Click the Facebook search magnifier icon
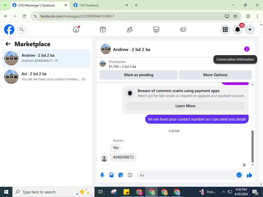The height and width of the screenshot is (197, 263). (x=22, y=29)
